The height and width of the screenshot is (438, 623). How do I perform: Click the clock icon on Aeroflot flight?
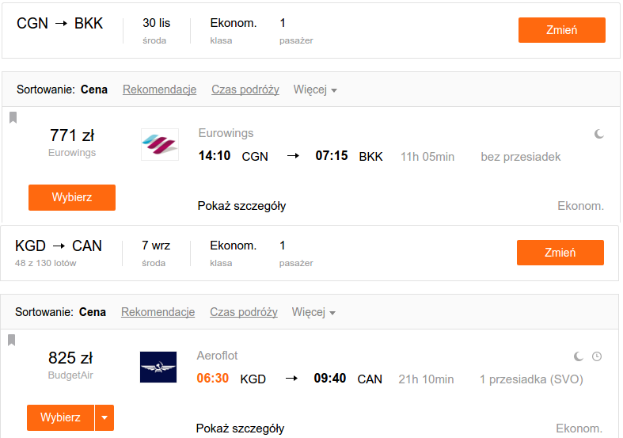[x=597, y=356]
